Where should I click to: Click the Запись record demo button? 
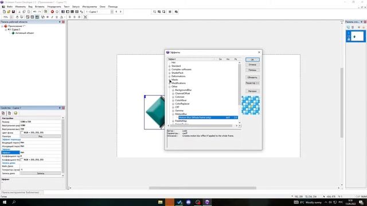[41, 173]
